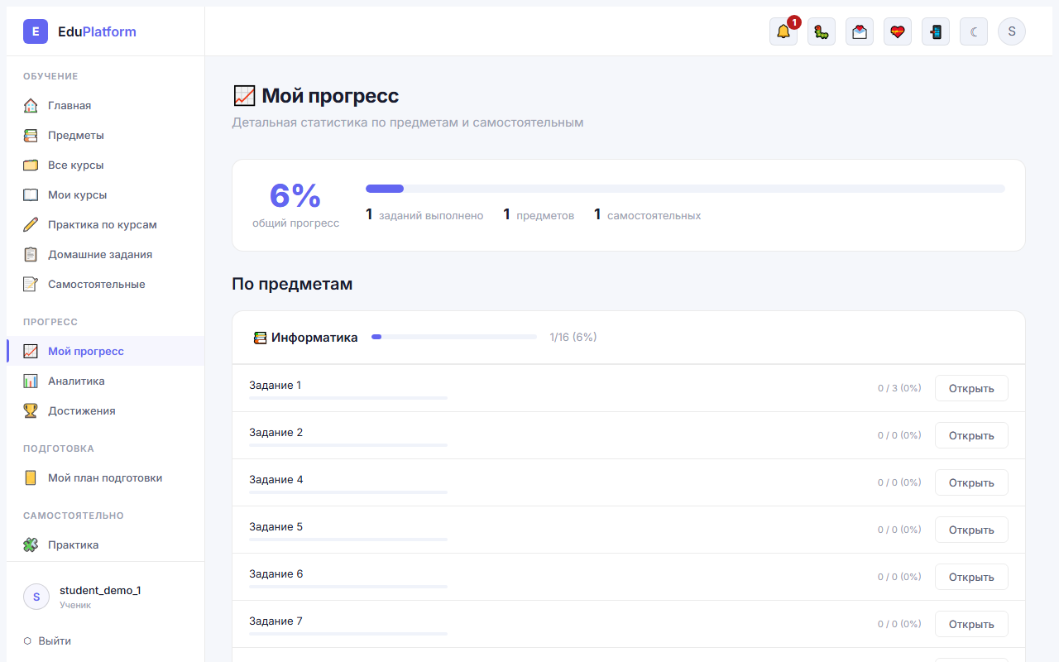Open Мои курсы in sidebar
This screenshot has width=1059, height=662.
tap(78, 194)
